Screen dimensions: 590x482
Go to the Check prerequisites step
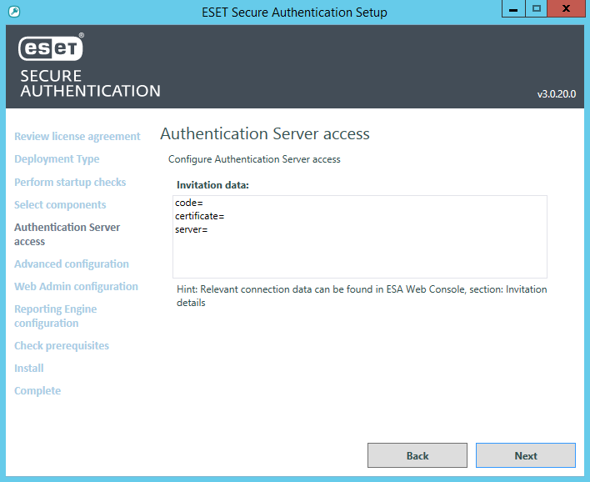click(62, 345)
